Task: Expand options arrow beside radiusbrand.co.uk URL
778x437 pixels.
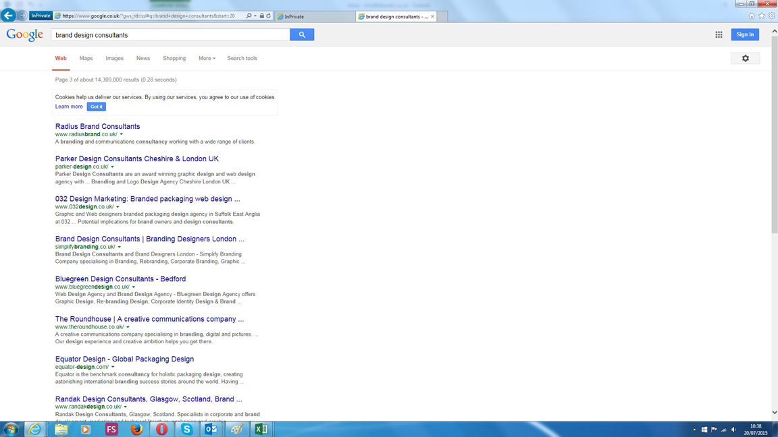Action: (122, 134)
